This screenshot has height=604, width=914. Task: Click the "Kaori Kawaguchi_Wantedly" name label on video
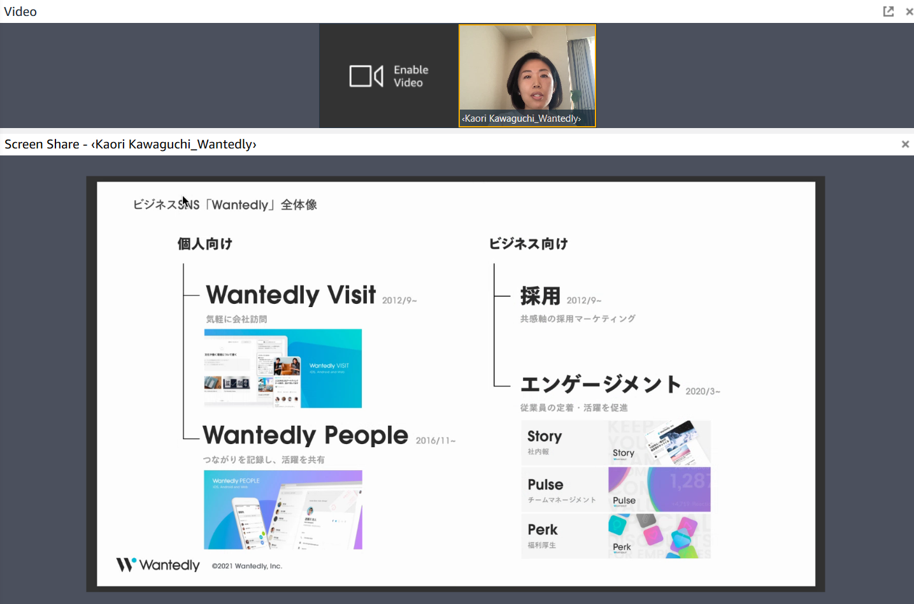(x=521, y=119)
